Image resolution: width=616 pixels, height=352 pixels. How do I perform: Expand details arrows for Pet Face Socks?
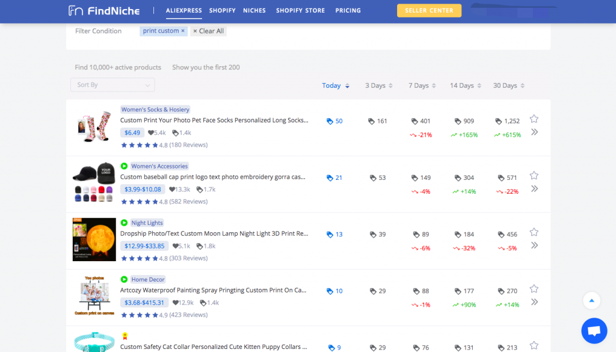[x=534, y=132]
